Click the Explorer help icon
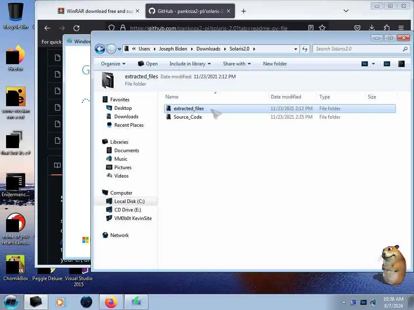 (401, 64)
